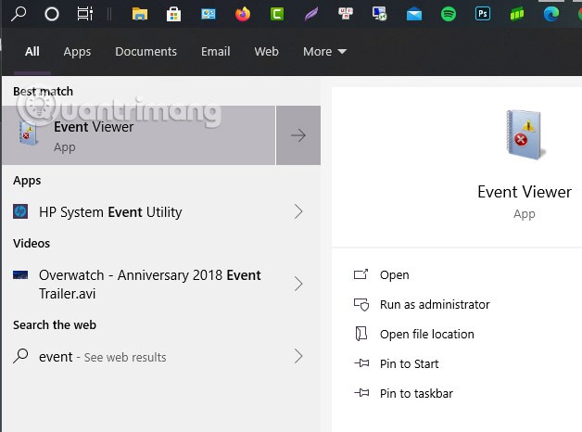Choose Open file location for Event Viewer
This screenshot has height=432, width=582.
tap(426, 335)
